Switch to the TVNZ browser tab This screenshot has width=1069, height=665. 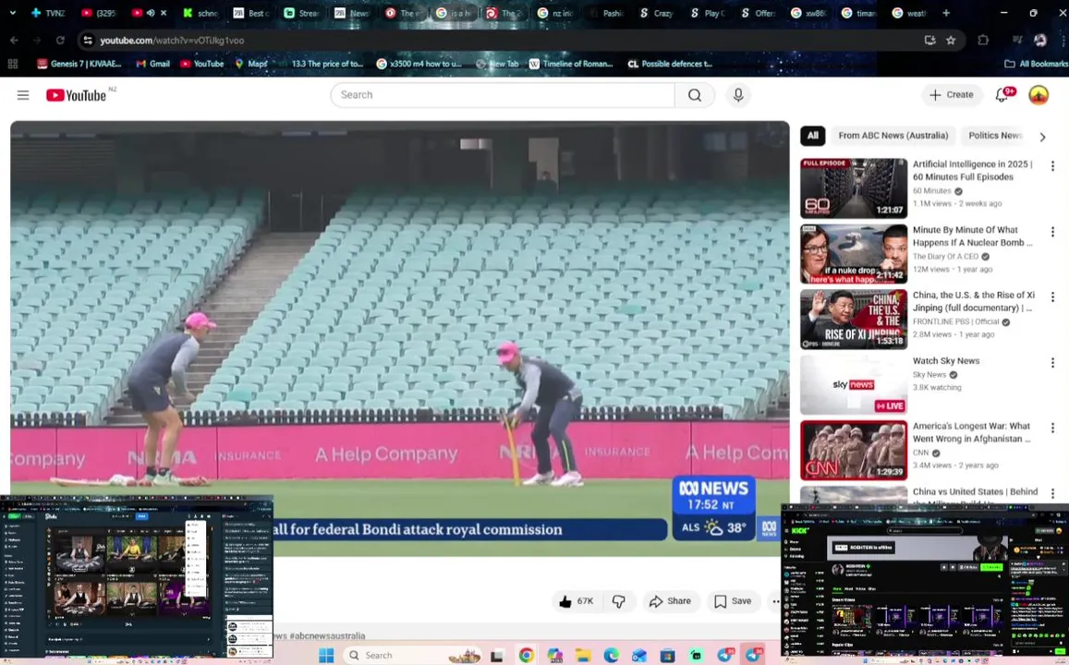click(x=48, y=13)
